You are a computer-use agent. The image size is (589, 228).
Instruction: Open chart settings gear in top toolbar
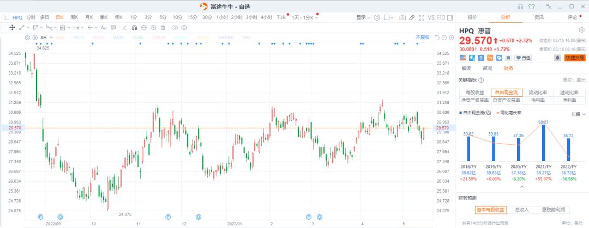click(x=377, y=17)
